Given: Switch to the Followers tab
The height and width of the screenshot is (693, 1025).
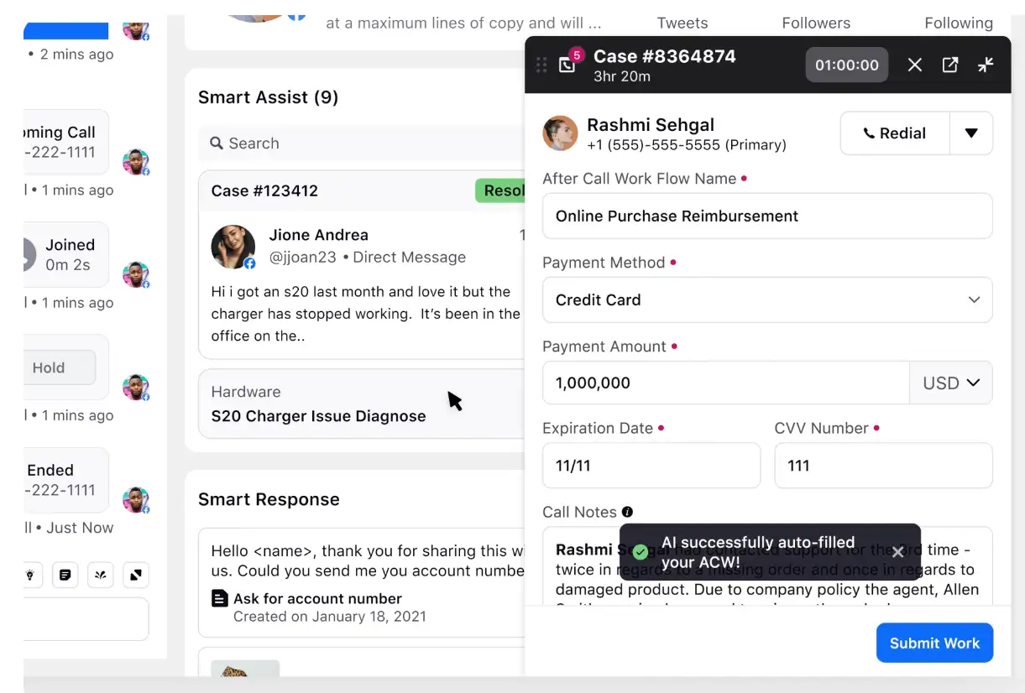Looking at the screenshot, I should 815,23.
